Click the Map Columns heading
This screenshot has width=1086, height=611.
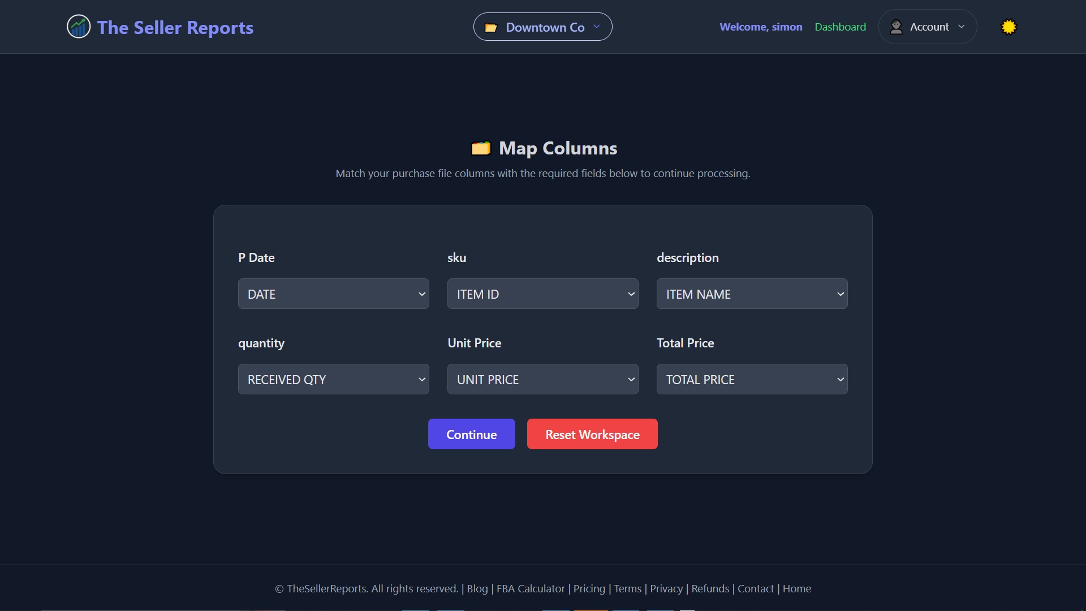pyautogui.click(x=558, y=148)
